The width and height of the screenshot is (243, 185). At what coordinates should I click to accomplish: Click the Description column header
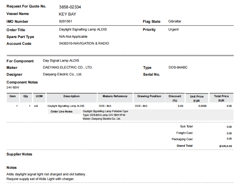click(72, 97)
